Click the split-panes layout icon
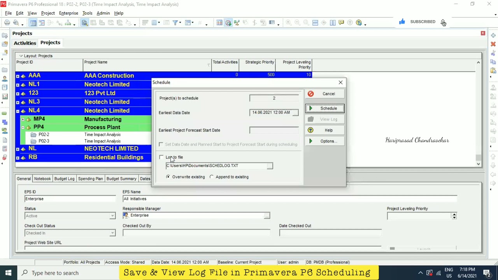The height and width of the screenshot is (280, 498). tap(315, 23)
